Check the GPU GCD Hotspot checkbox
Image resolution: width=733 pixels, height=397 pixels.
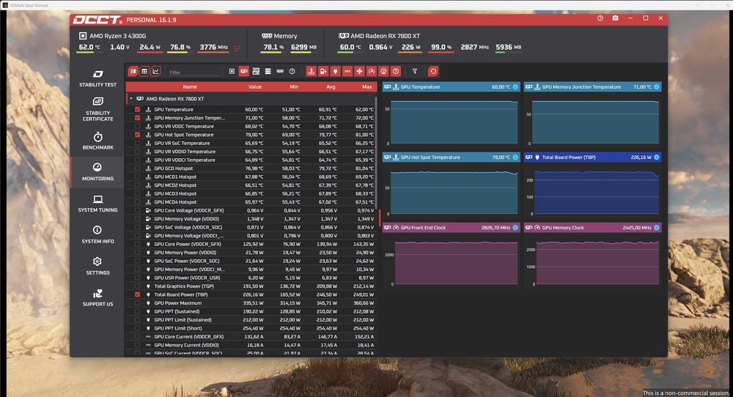point(138,168)
